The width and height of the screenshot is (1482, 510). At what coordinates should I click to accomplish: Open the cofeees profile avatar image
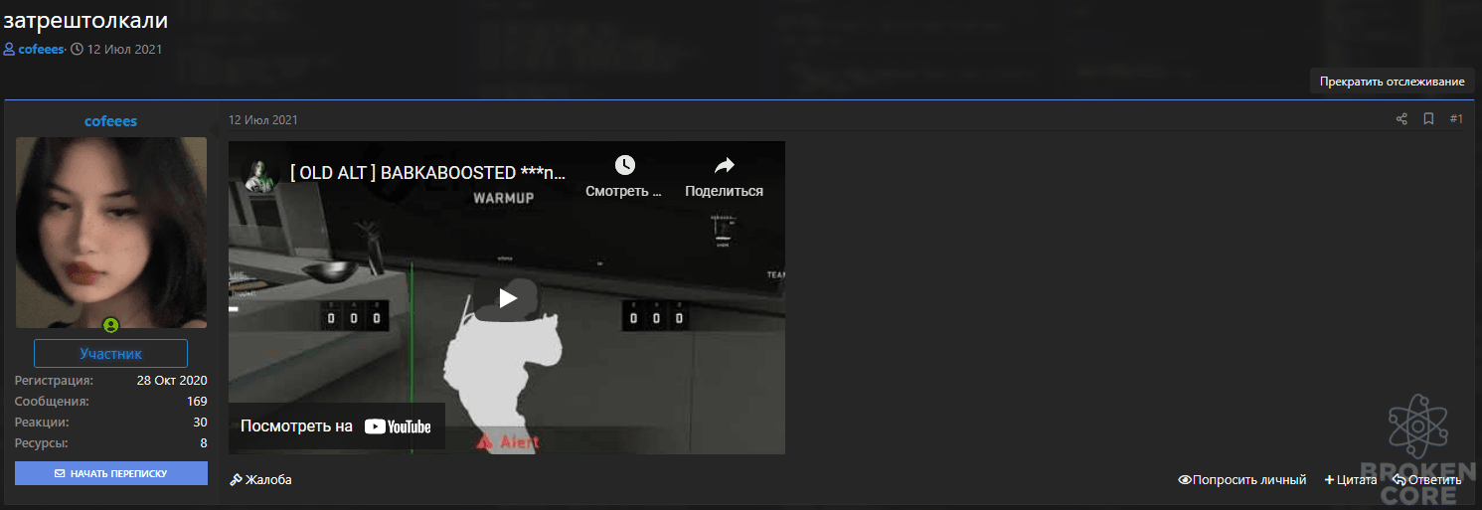[x=111, y=233]
